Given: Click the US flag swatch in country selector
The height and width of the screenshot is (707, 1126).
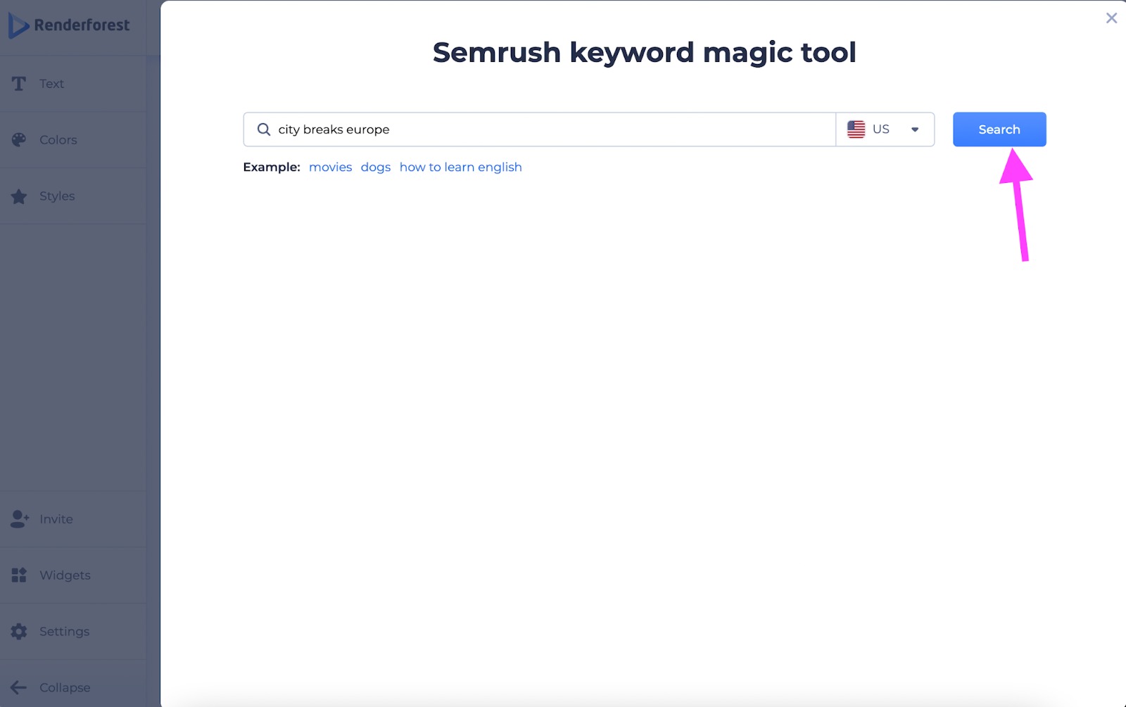Looking at the screenshot, I should tap(856, 129).
